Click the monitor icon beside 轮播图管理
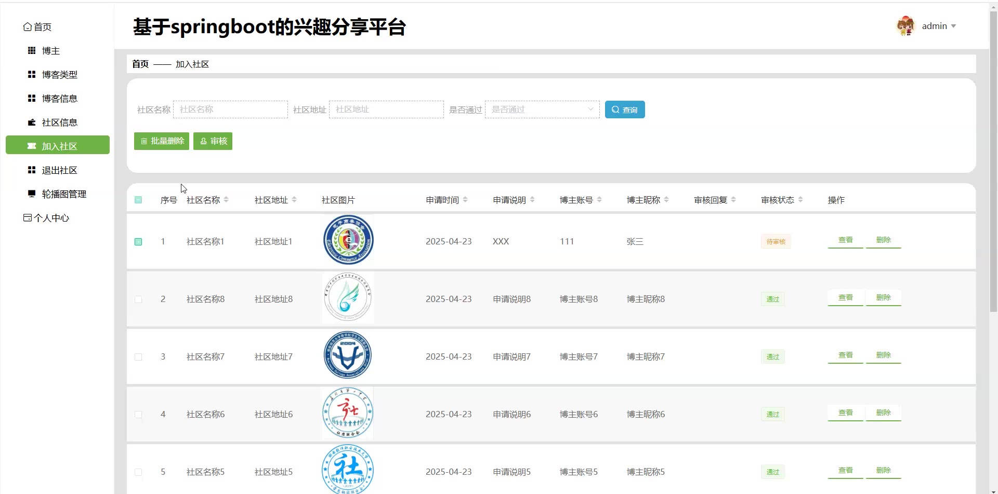 (32, 194)
